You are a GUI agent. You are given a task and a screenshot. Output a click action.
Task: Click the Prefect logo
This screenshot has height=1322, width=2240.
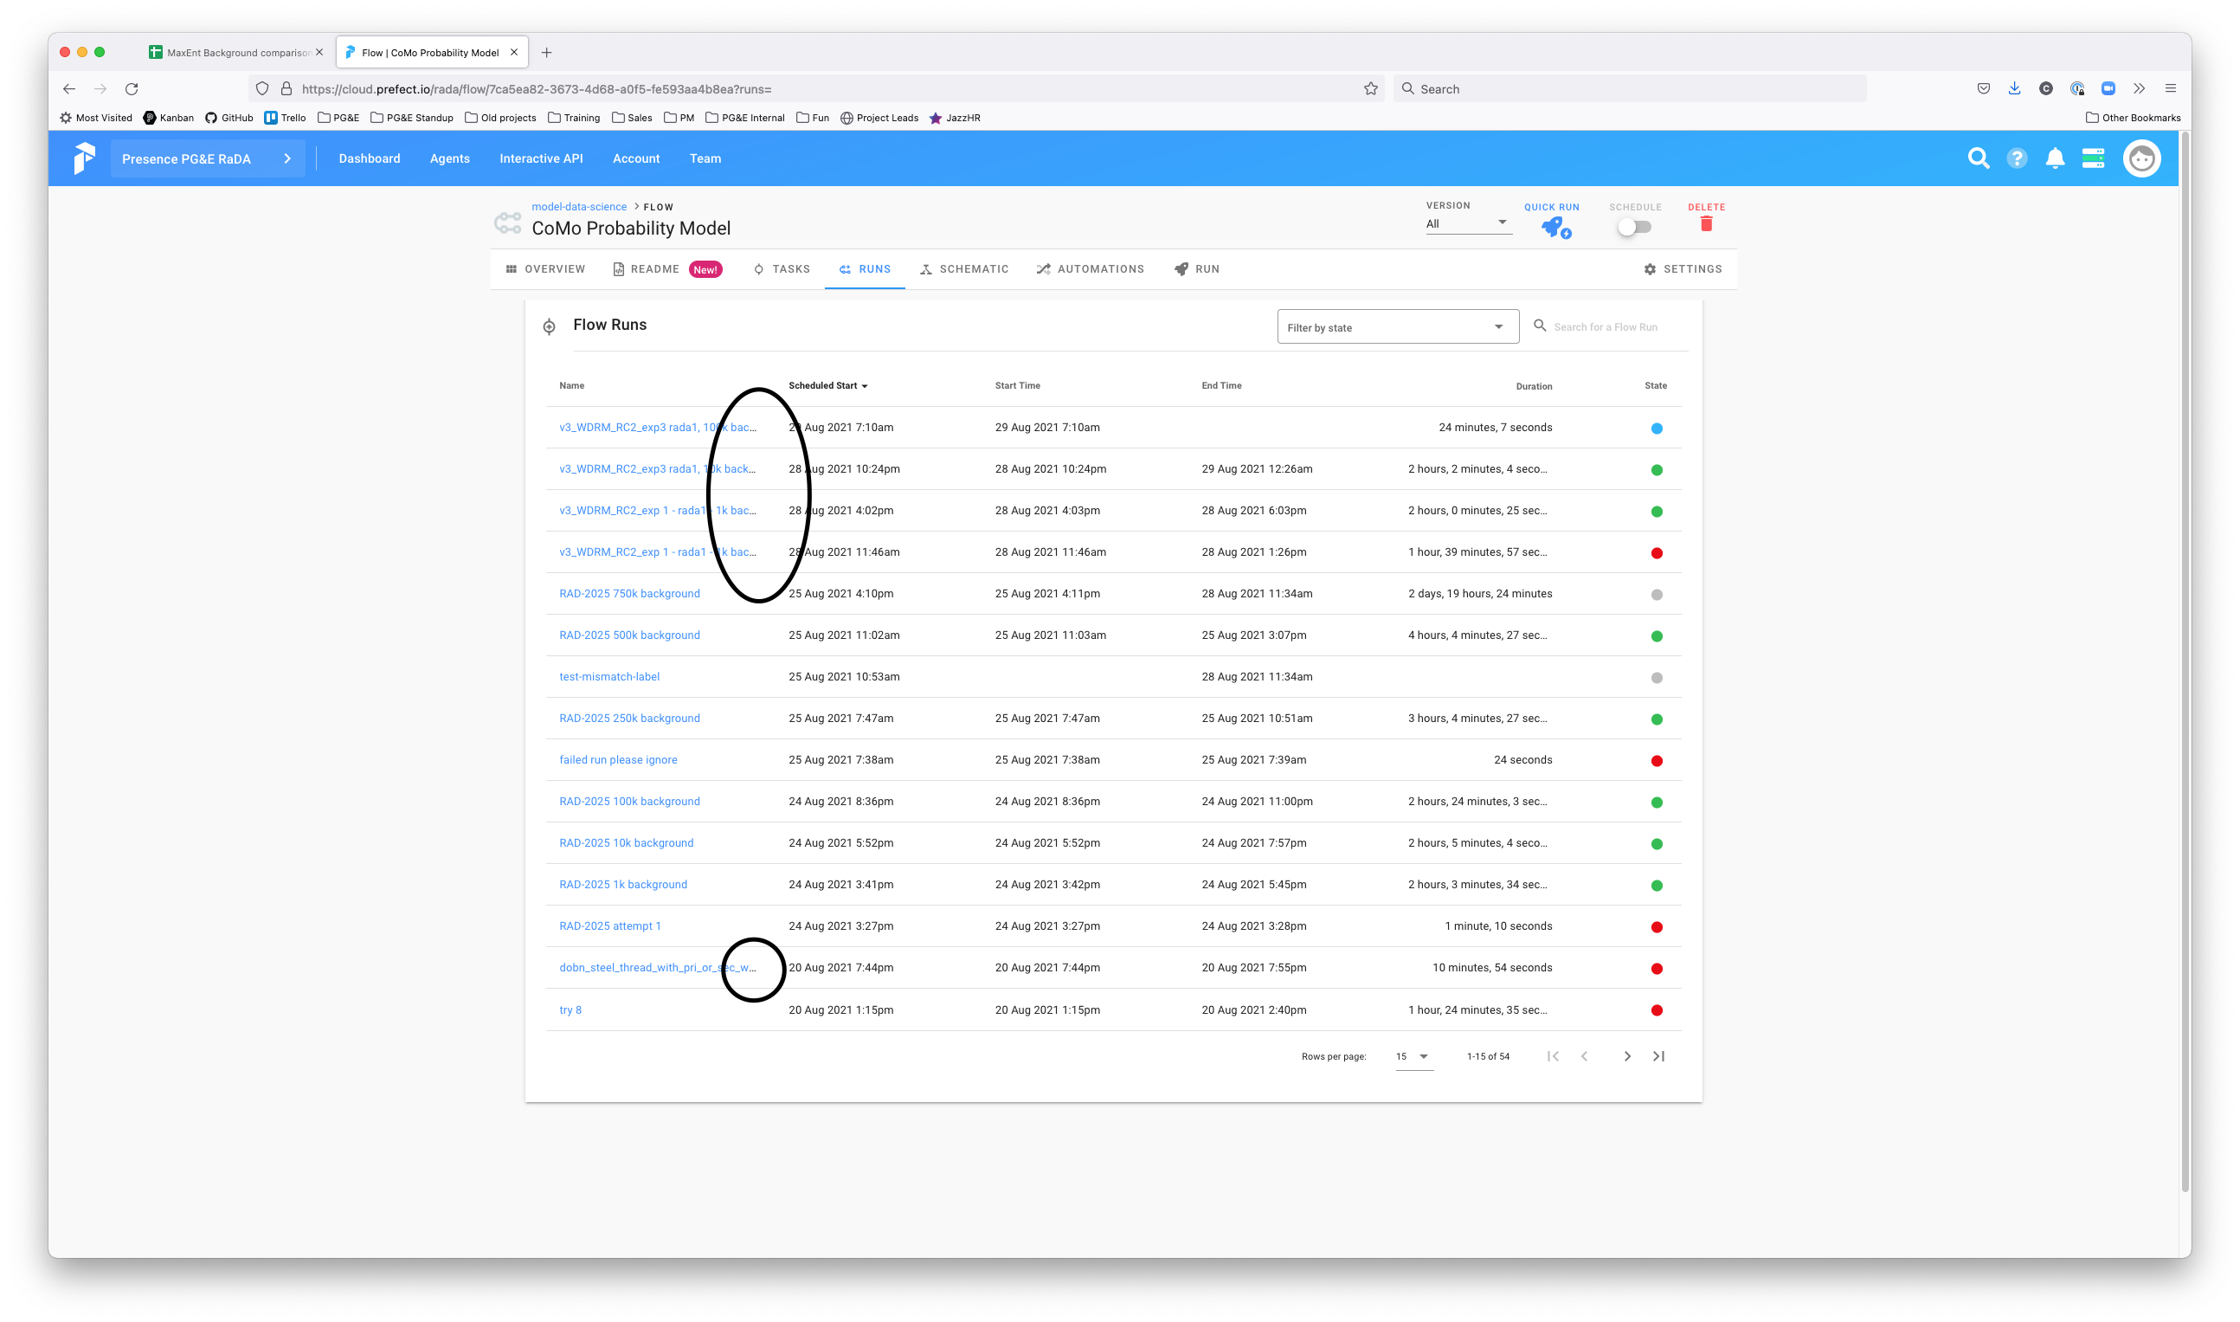coord(84,158)
